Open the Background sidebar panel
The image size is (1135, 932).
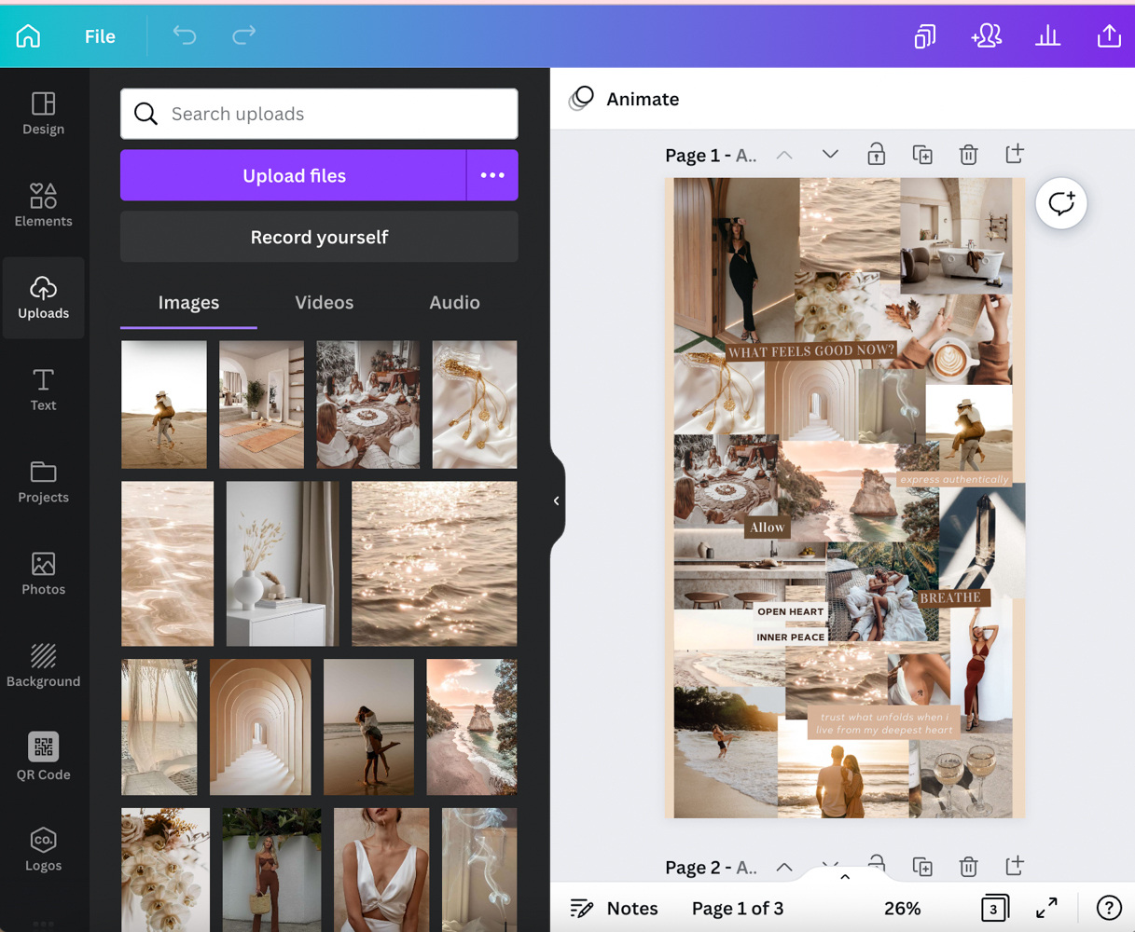click(44, 665)
